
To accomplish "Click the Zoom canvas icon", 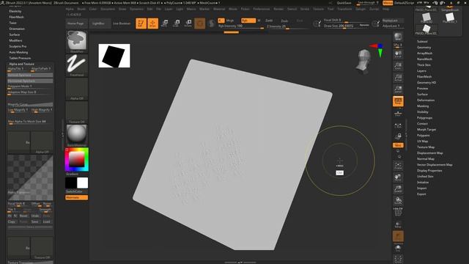I will (398, 66).
